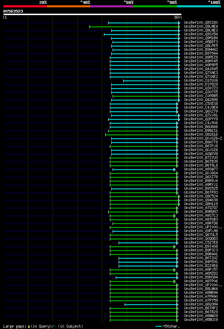
Task: Select hit label UniRef100_Q94K38
Action: pos(201,200)
